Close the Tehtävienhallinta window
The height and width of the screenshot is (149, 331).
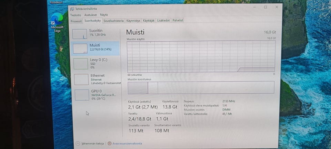[277, 7]
